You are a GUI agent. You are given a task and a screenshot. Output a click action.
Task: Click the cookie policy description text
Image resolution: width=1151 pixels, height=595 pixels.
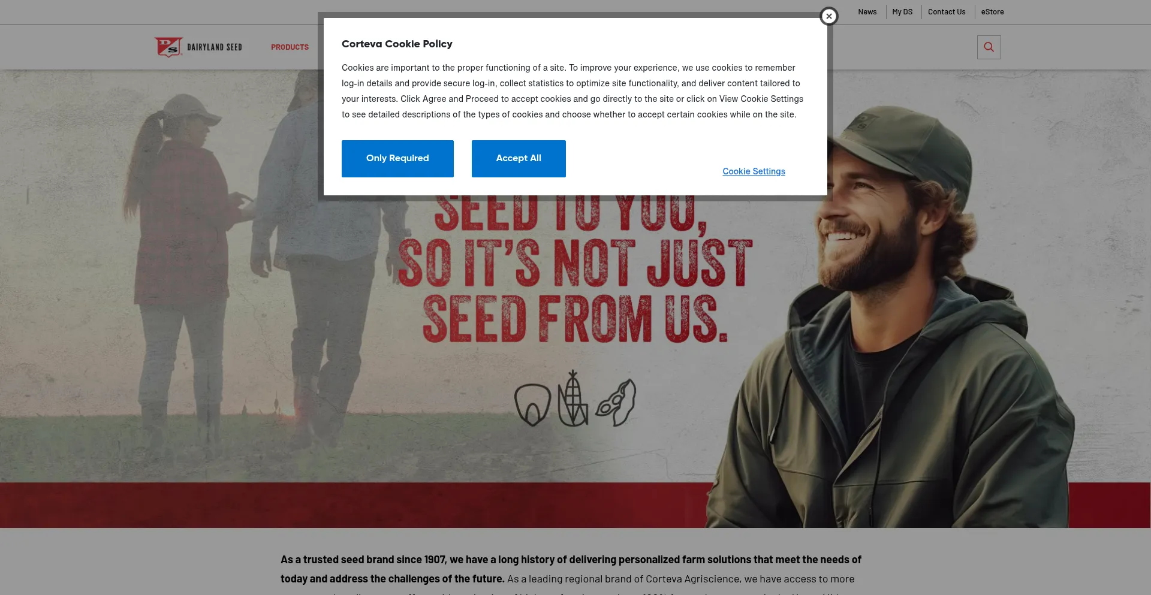(573, 91)
